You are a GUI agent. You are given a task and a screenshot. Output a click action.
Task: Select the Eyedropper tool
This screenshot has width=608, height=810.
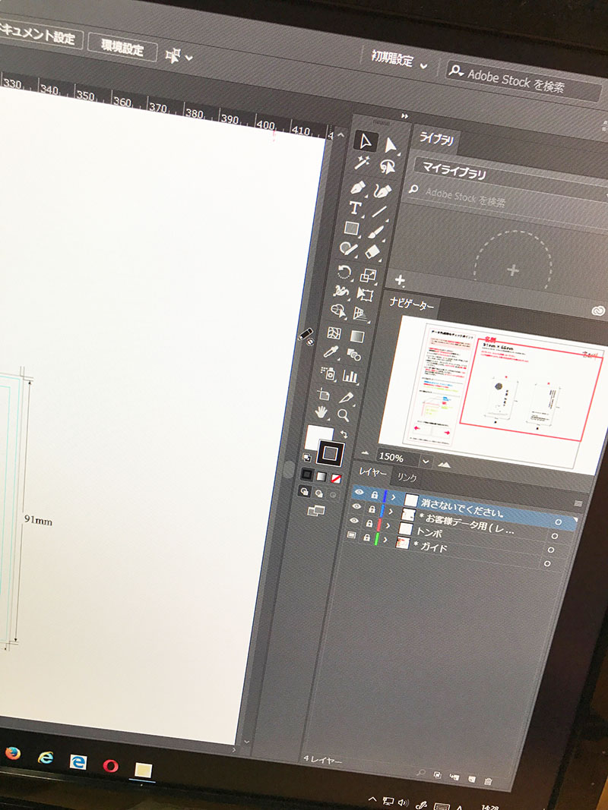pyautogui.click(x=332, y=352)
